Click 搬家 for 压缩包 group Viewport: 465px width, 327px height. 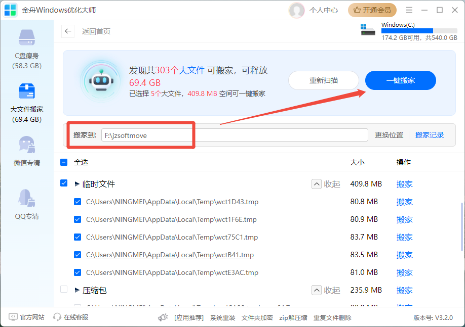(x=405, y=290)
